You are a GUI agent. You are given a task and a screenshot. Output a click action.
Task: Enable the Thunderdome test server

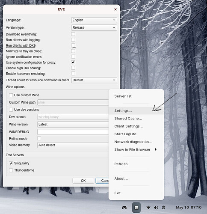(x=11, y=170)
